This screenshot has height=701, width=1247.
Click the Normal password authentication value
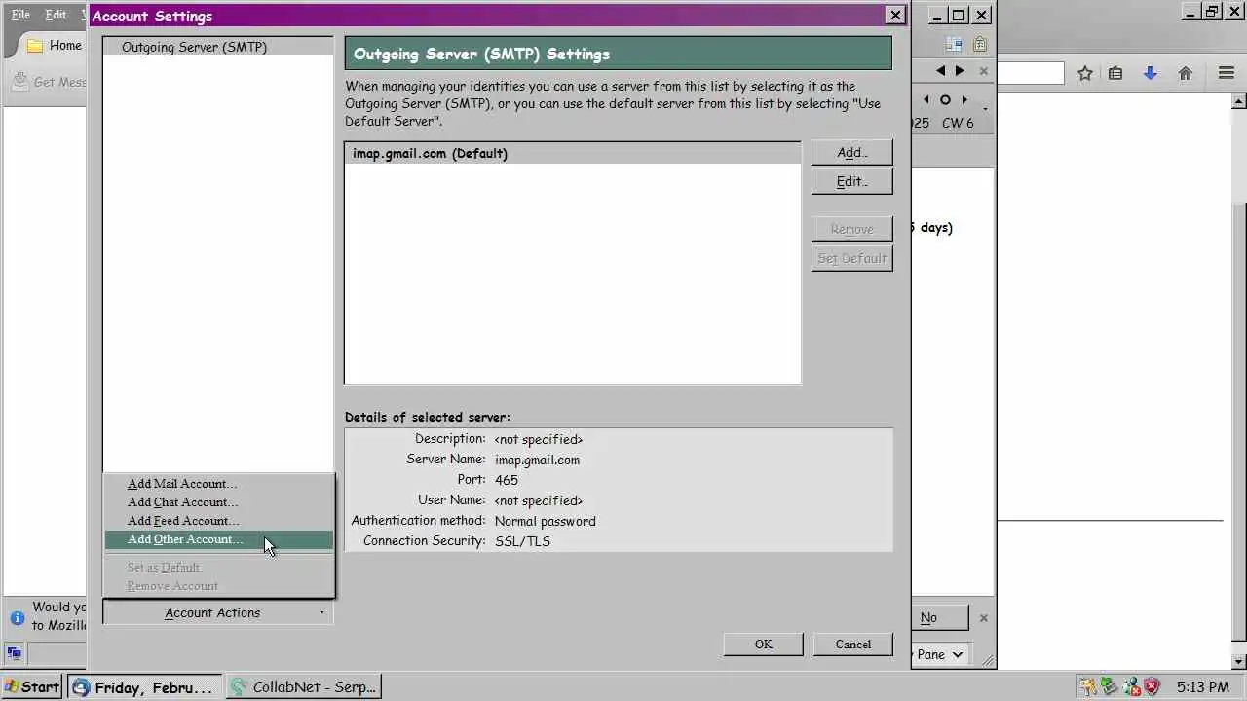(x=545, y=521)
